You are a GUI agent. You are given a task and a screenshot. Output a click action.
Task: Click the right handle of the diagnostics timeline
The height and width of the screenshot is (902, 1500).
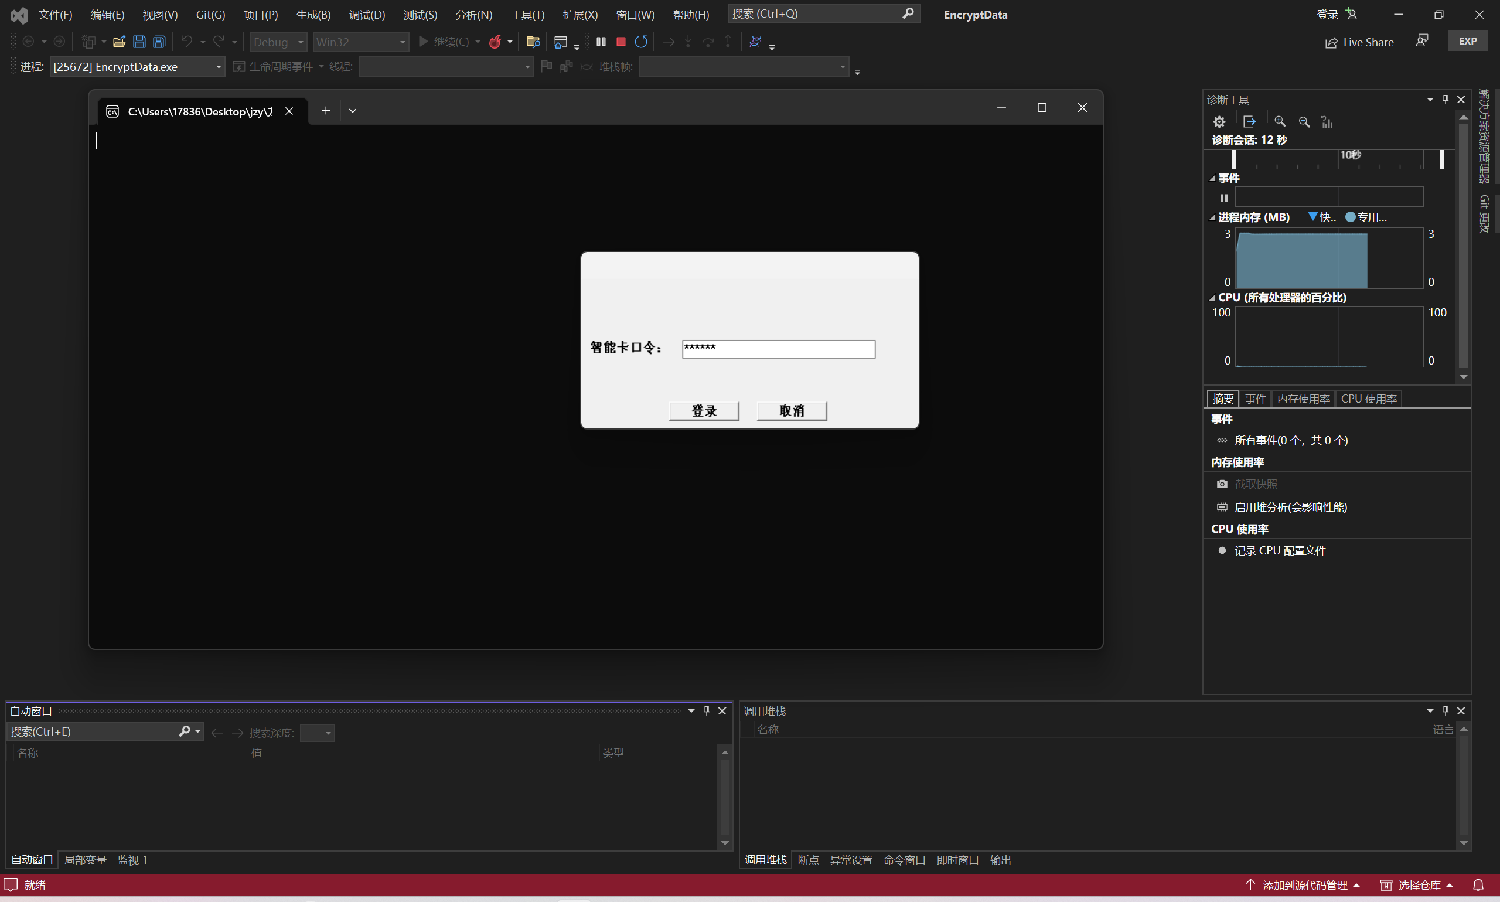click(x=1441, y=159)
